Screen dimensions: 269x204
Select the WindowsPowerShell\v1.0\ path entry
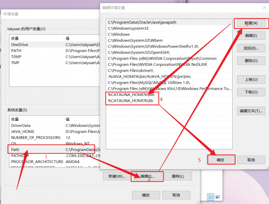pos(169,46)
